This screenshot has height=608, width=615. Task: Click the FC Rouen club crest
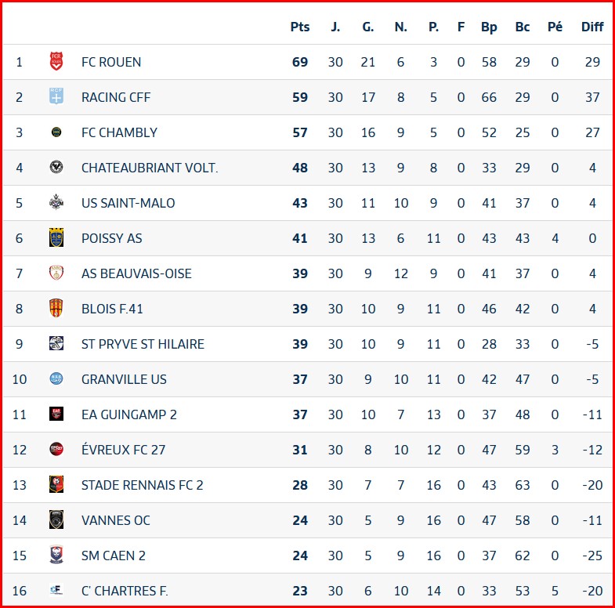(56, 61)
